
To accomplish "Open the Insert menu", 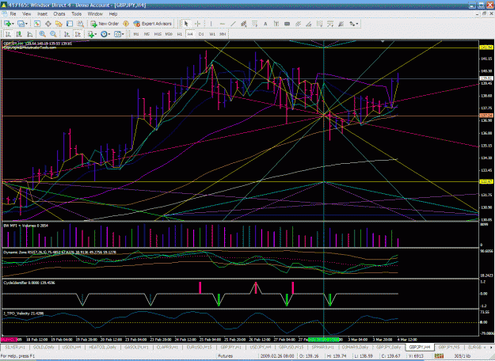I will pyautogui.click(x=42, y=14).
